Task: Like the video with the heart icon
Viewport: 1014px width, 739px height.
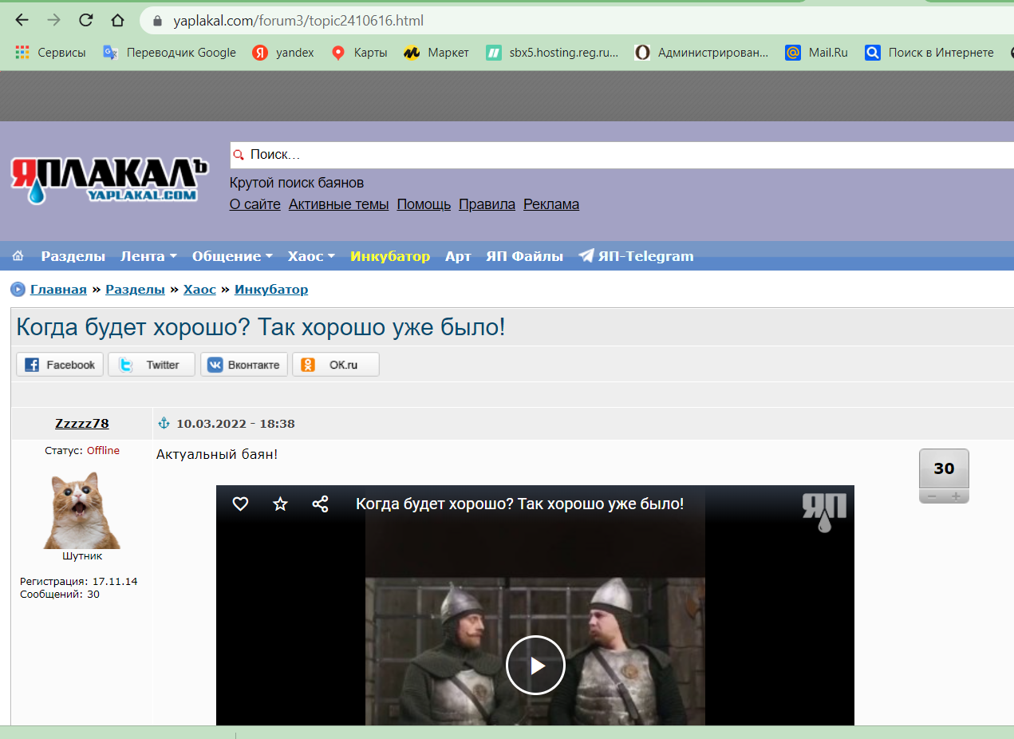Action: point(240,504)
